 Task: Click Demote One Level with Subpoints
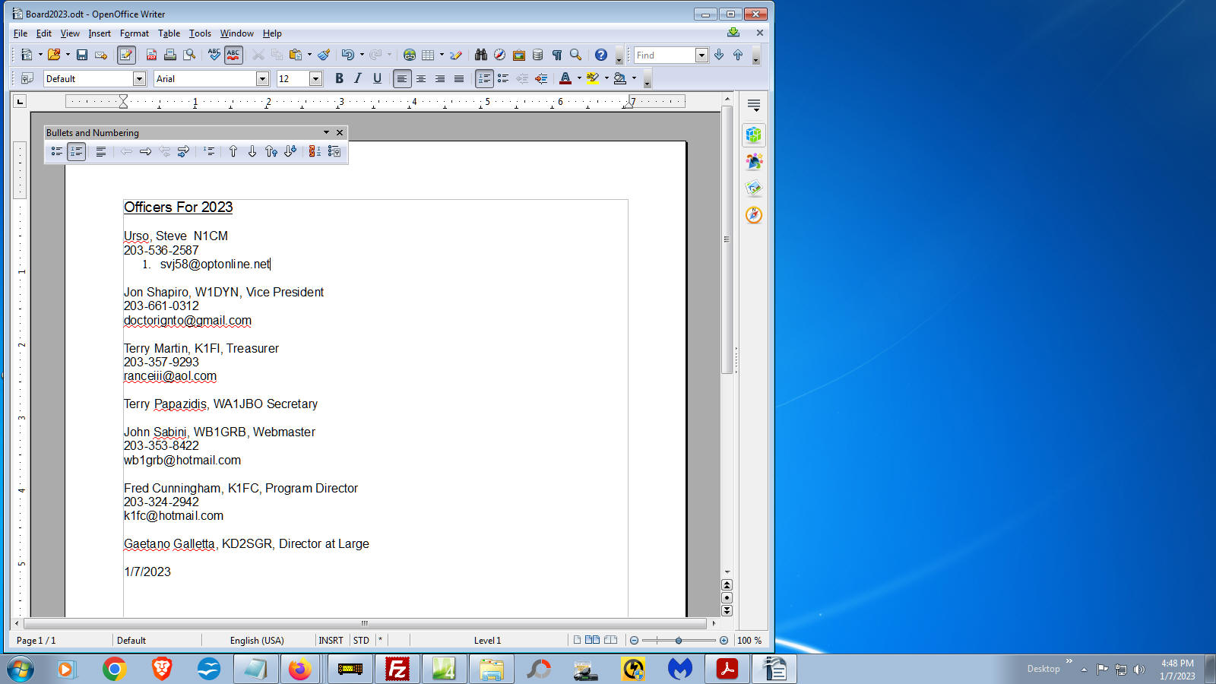pos(183,152)
